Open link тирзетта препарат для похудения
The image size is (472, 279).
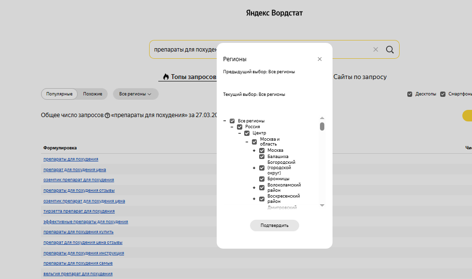coord(79,211)
